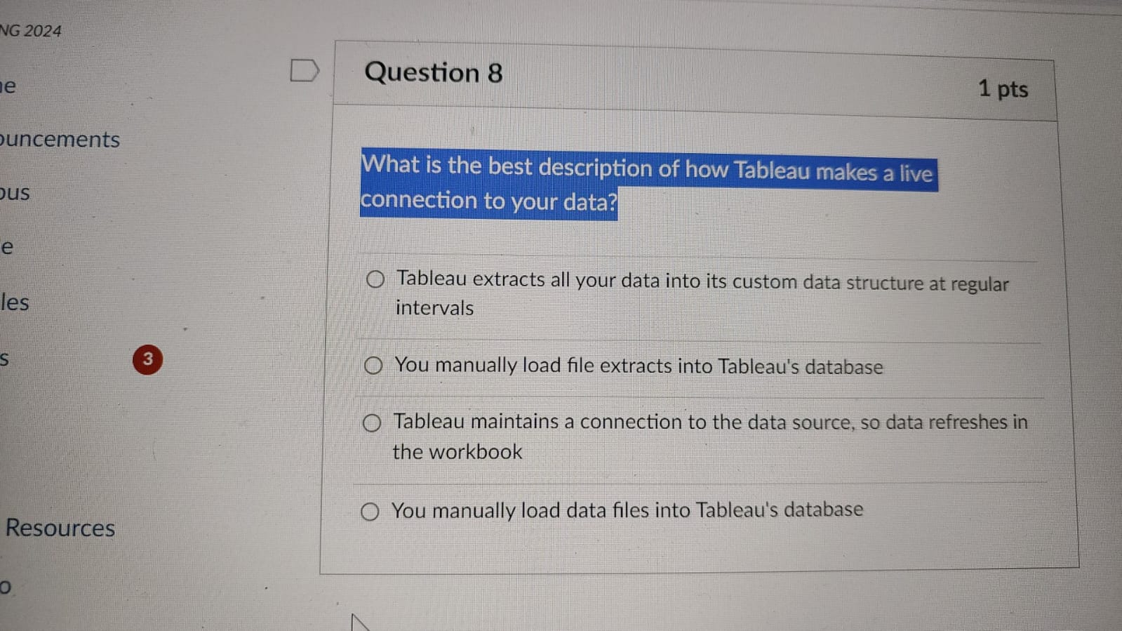This screenshot has width=1122, height=631.
Task: Click the bottom sidebar item ending in o
Action: (x=6, y=585)
